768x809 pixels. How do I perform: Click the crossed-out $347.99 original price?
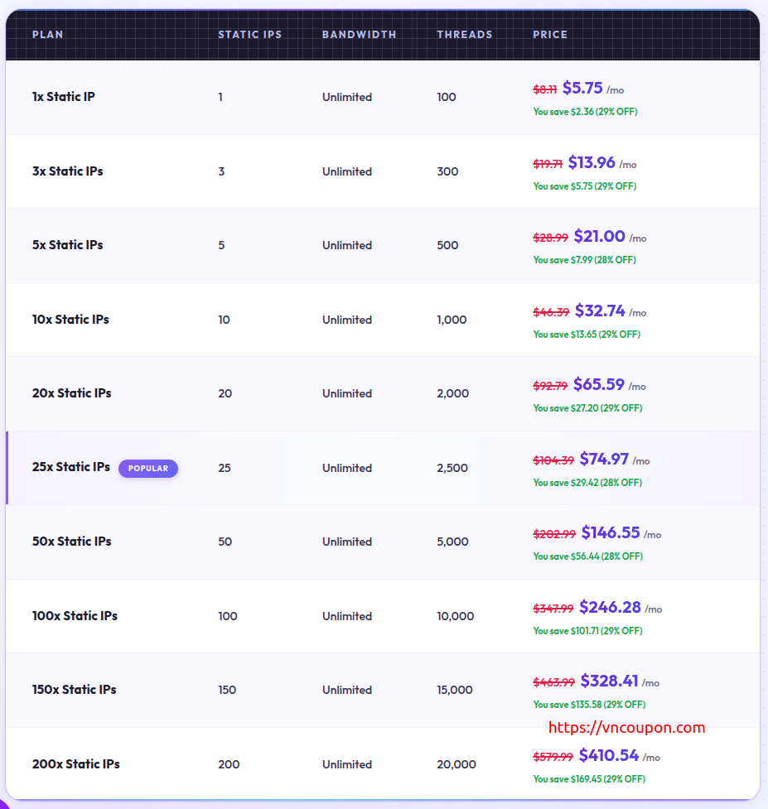[x=553, y=609]
